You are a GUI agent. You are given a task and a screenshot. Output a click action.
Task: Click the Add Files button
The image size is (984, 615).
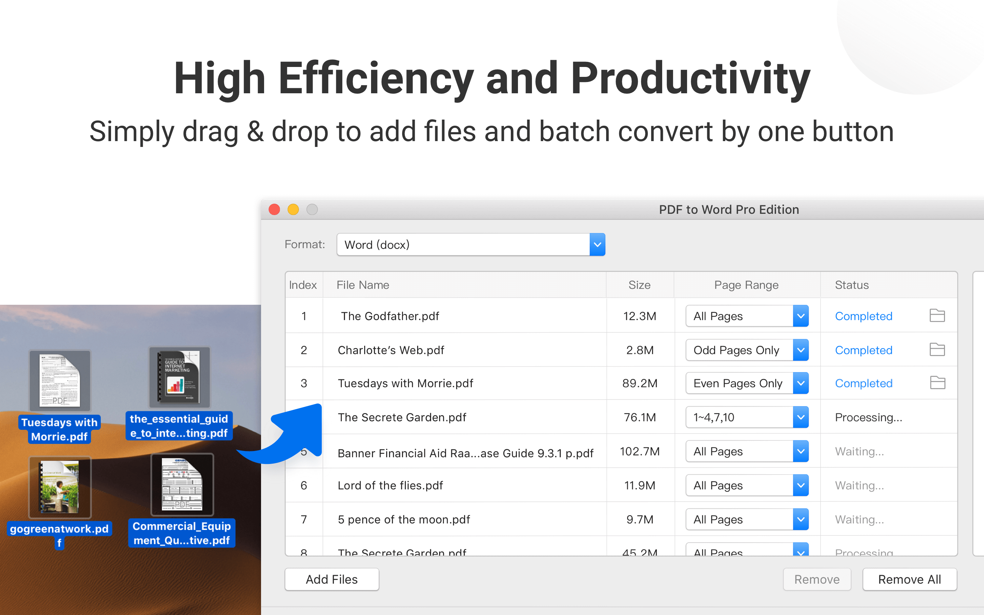(331, 579)
